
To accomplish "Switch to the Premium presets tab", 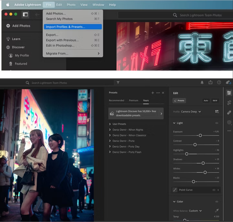I will [x=134, y=100].
